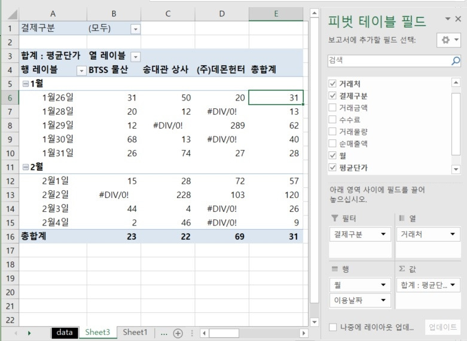Enable the defer layout update checkbox
The image size is (467, 341).
332,327
